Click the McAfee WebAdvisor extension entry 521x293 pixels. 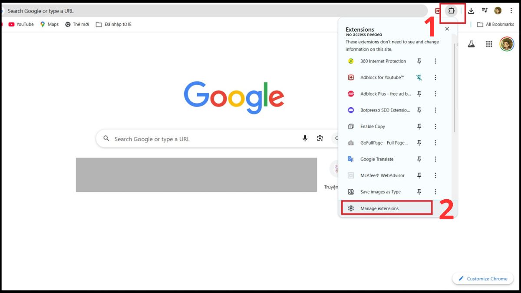[x=376, y=175]
